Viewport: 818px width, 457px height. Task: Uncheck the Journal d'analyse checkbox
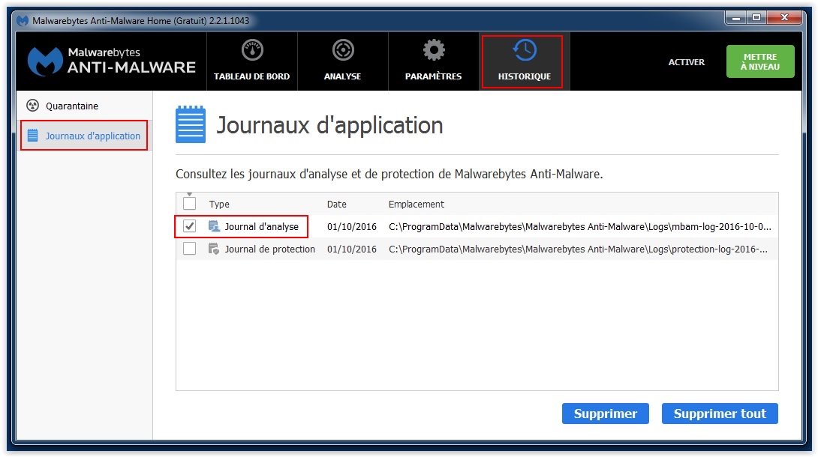coord(189,226)
